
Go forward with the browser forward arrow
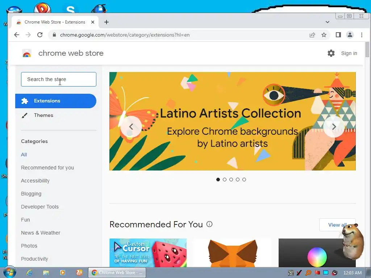tap(28, 35)
